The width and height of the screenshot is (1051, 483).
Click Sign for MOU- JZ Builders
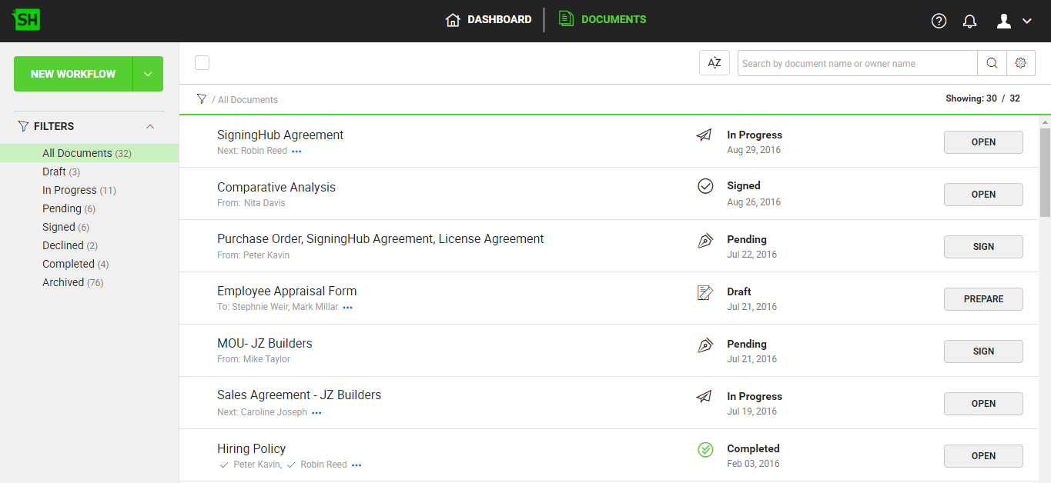click(x=983, y=351)
